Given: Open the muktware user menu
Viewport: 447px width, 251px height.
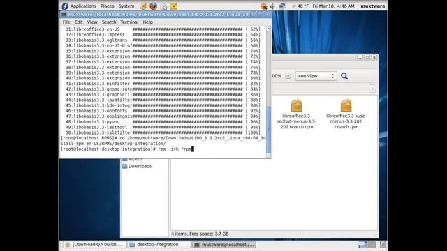Looking at the screenshot, I should [372, 6].
